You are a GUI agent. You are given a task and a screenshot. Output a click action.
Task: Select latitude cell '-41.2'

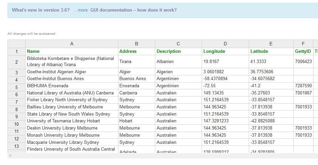point(271,86)
